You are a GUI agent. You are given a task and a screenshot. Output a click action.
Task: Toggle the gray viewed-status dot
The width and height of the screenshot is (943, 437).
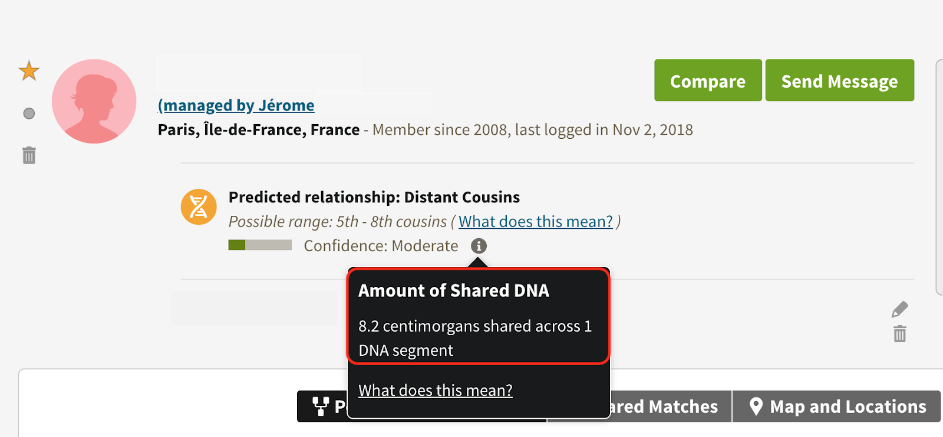pos(29,114)
